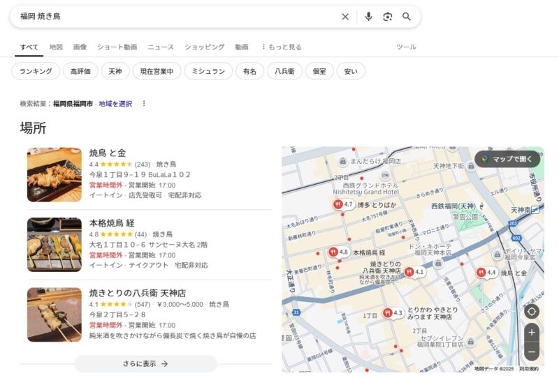
Task: Clear the search box with the X icon
Action: tap(345, 17)
